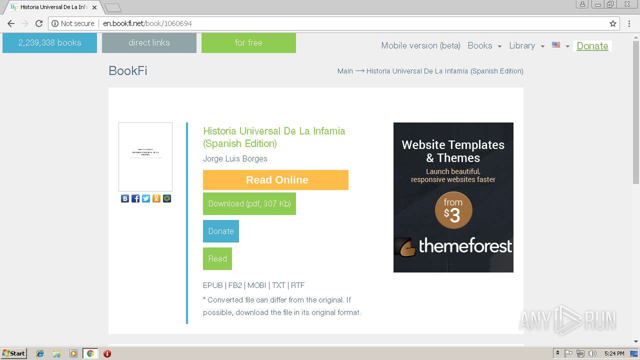Convert book to RTF format
This screenshot has height=360, width=640.
pyautogui.click(x=297, y=285)
